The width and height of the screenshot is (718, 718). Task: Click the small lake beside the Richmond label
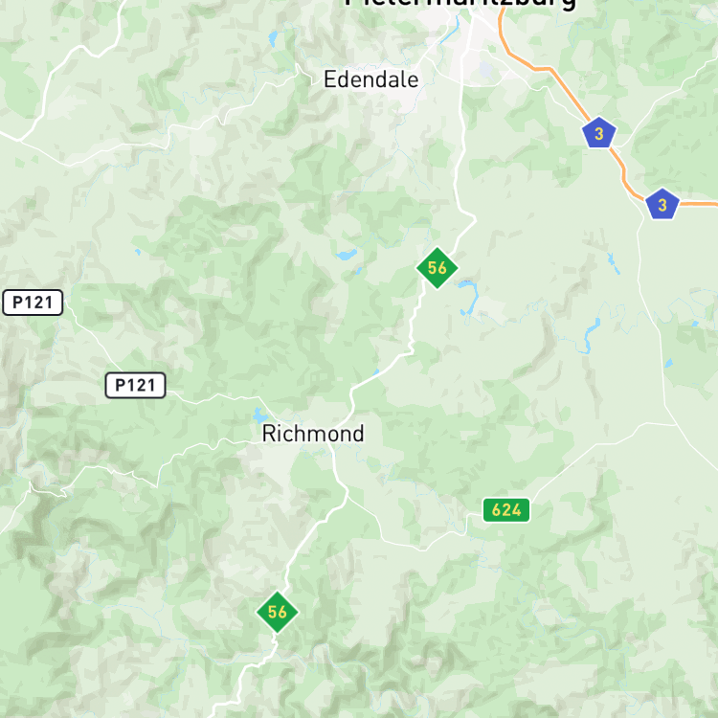260,415
